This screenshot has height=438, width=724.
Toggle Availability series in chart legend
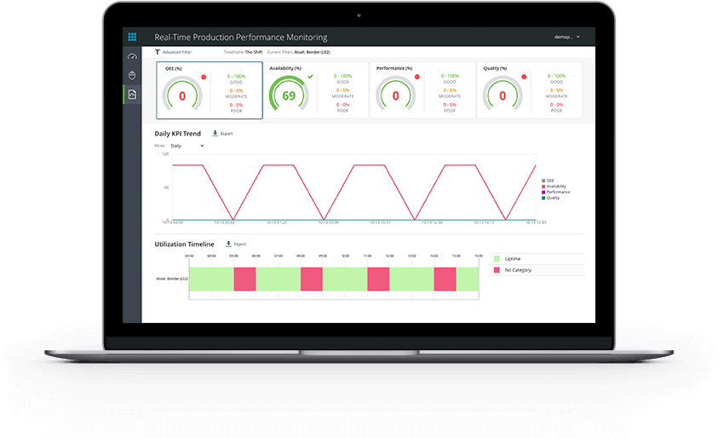(554, 187)
